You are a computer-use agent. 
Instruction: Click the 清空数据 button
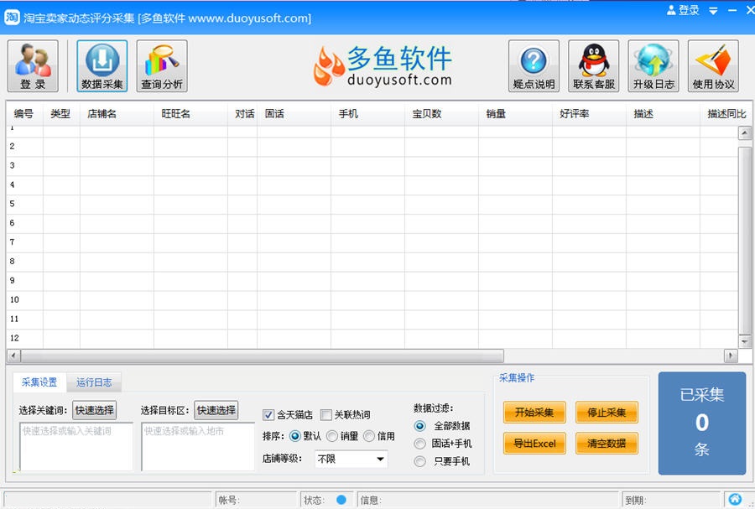coord(607,443)
